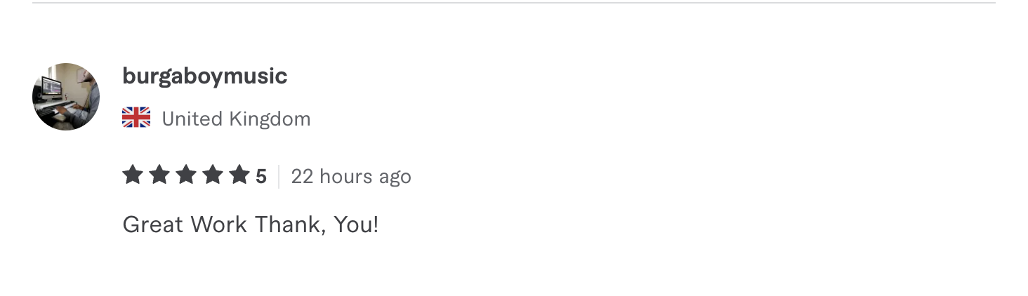This screenshot has width=1028, height=296.
Task: Select the first rating star
Action: click(133, 175)
